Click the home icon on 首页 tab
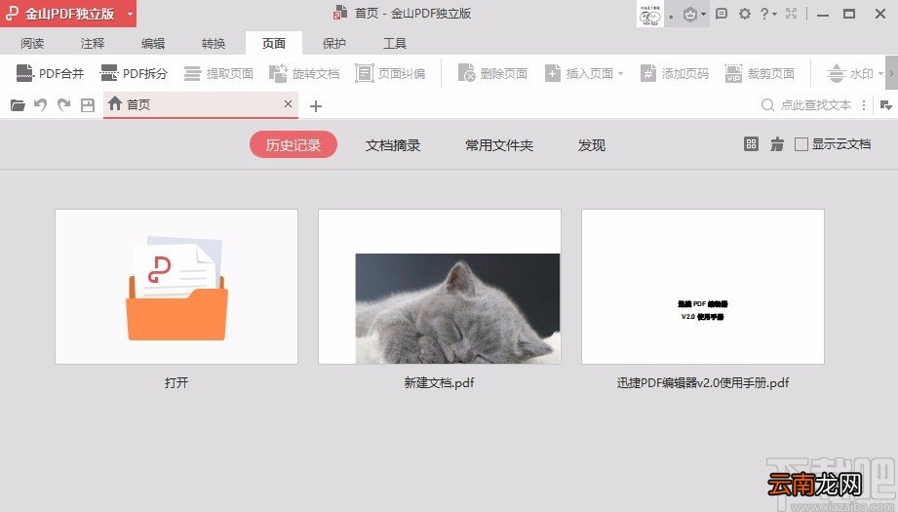The image size is (898, 512). 115,103
